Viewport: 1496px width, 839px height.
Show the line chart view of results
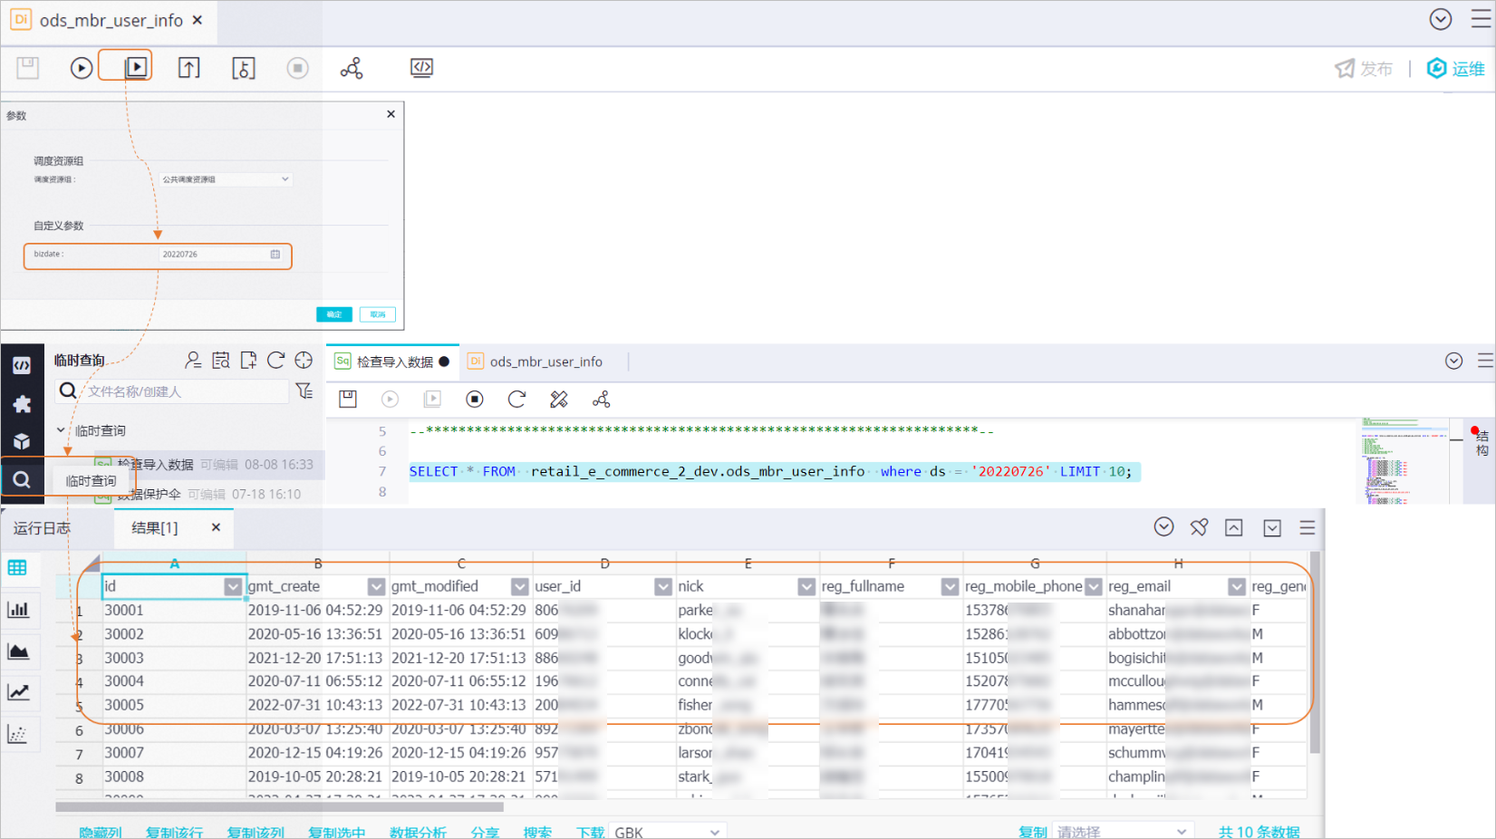click(17, 692)
